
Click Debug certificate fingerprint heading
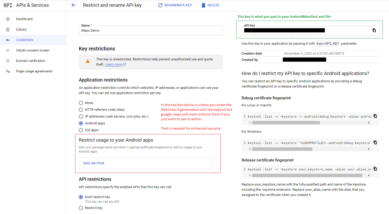tap(266, 98)
